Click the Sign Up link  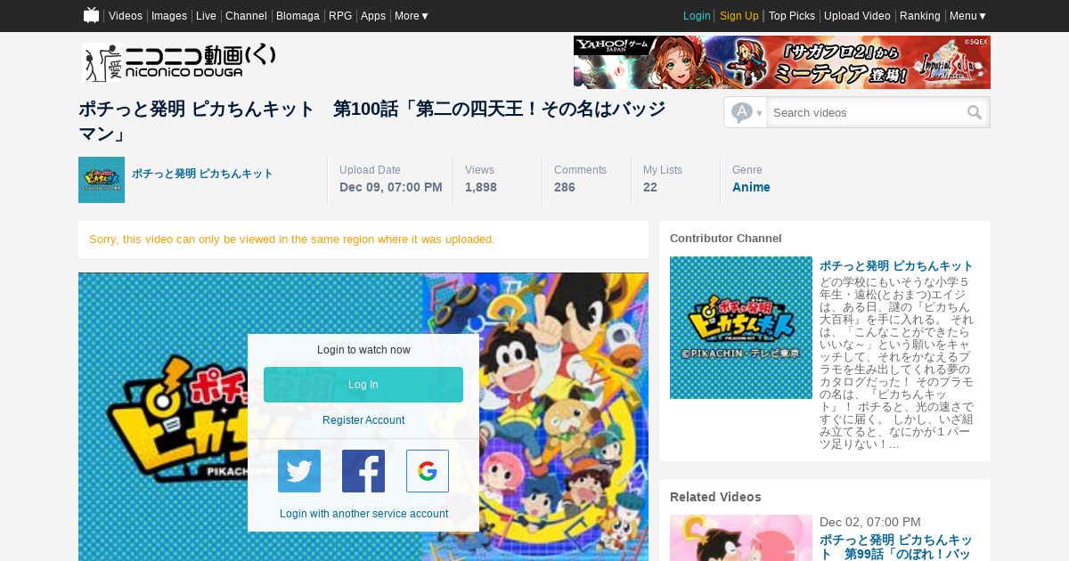pyautogui.click(x=739, y=16)
